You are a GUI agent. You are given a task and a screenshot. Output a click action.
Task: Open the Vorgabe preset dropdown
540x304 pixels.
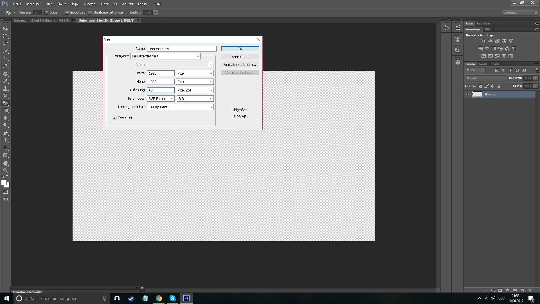165,56
